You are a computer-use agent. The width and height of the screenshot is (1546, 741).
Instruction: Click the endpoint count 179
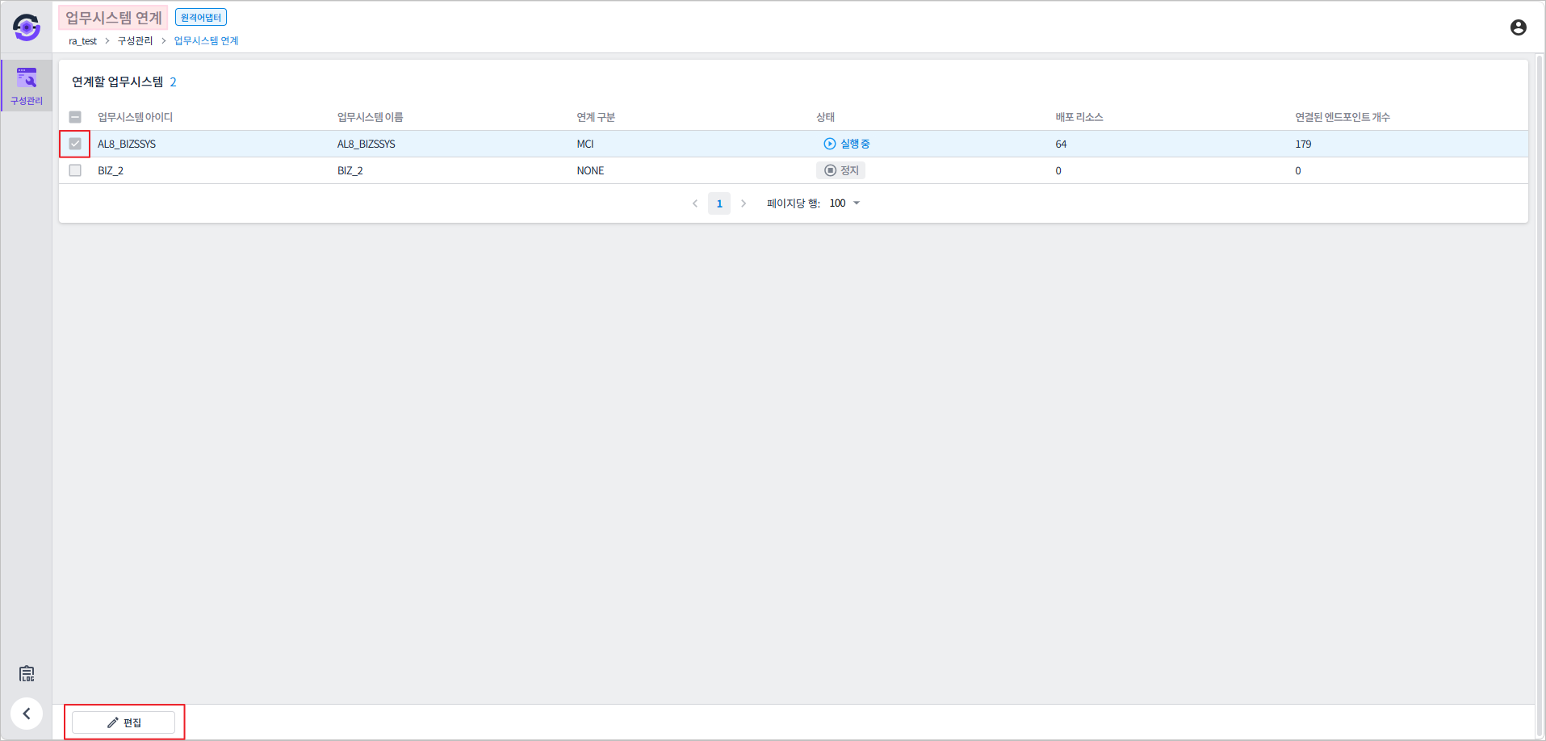pos(1303,144)
